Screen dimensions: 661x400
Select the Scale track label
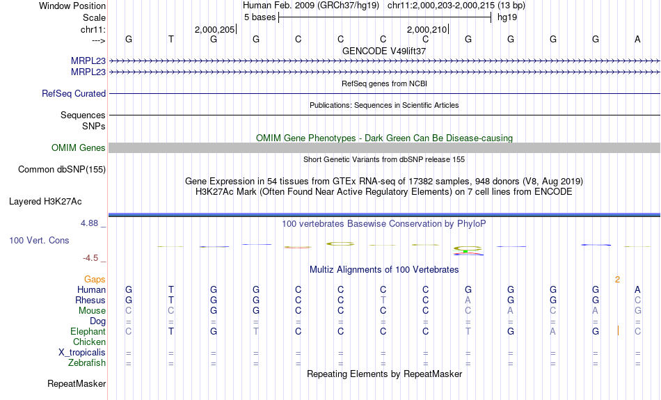tap(94, 17)
